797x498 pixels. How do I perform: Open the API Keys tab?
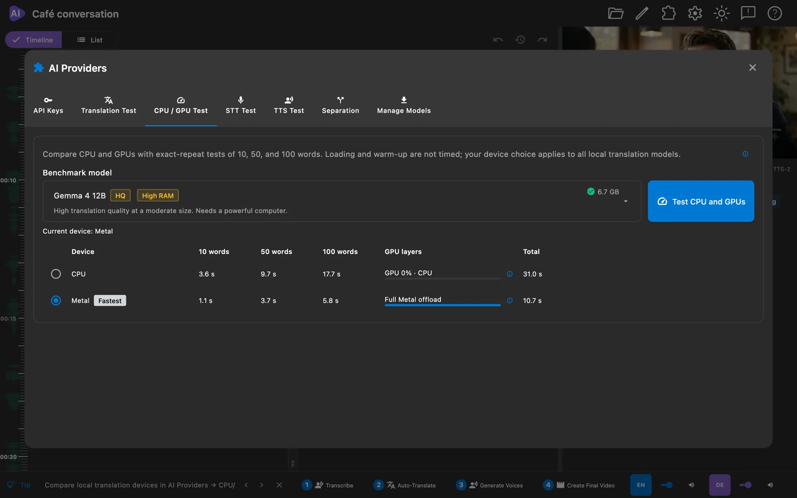click(x=48, y=105)
